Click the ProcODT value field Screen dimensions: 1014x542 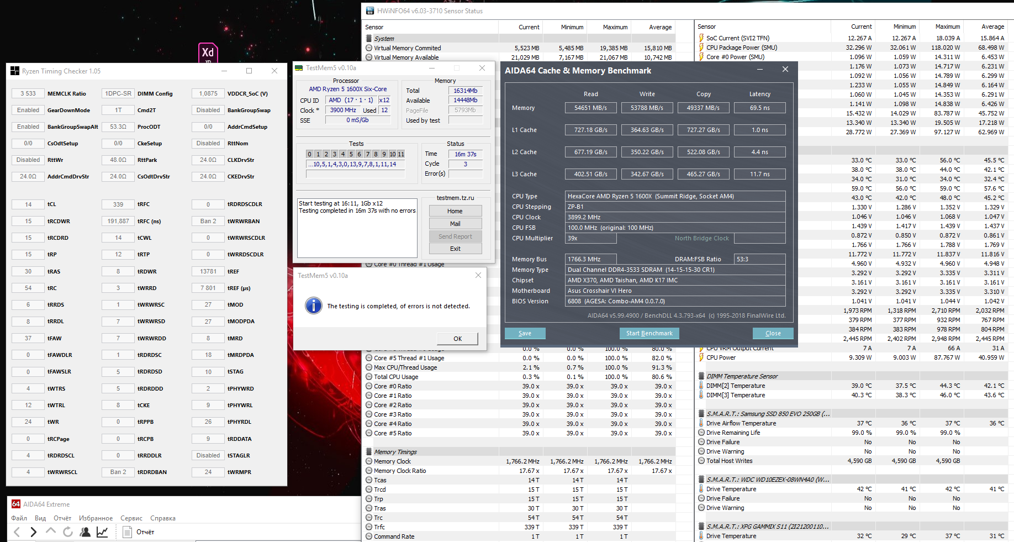click(118, 127)
